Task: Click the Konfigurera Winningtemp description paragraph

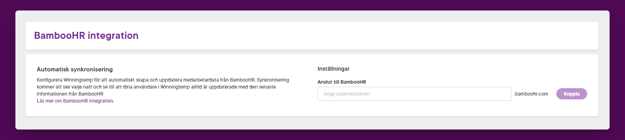Action: click(163, 87)
